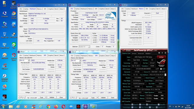Open the Computer desktop icon
The width and height of the screenshot is (194, 109).
pyautogui.click(x=5, y=14)
